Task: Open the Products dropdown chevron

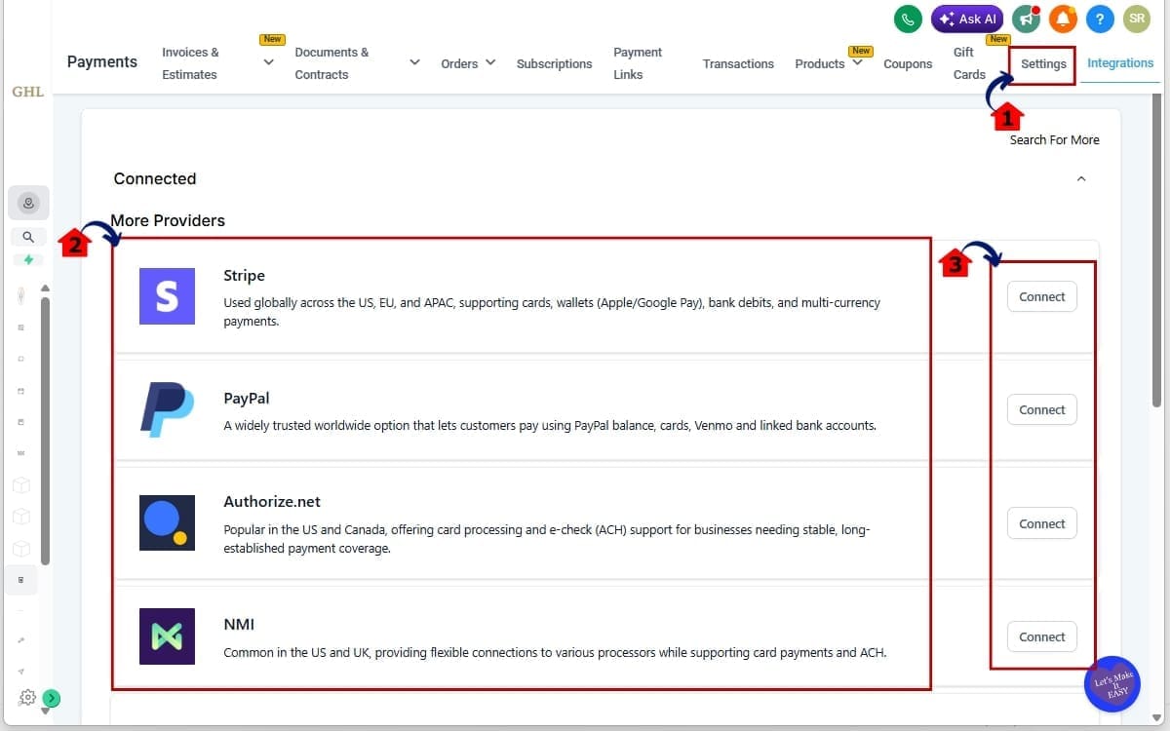Action: coord(857,62)
